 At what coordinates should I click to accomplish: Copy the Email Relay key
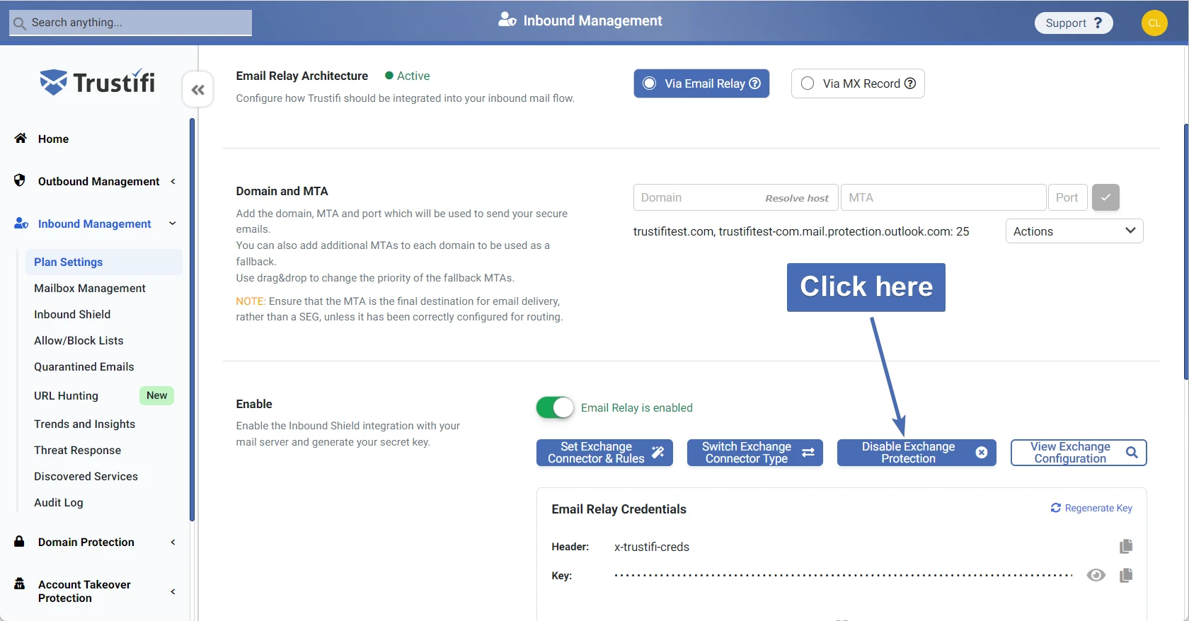[x=1125, y=575]
